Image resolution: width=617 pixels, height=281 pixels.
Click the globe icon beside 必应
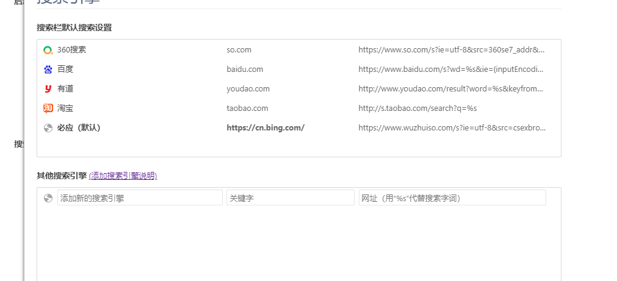(48, 128)
